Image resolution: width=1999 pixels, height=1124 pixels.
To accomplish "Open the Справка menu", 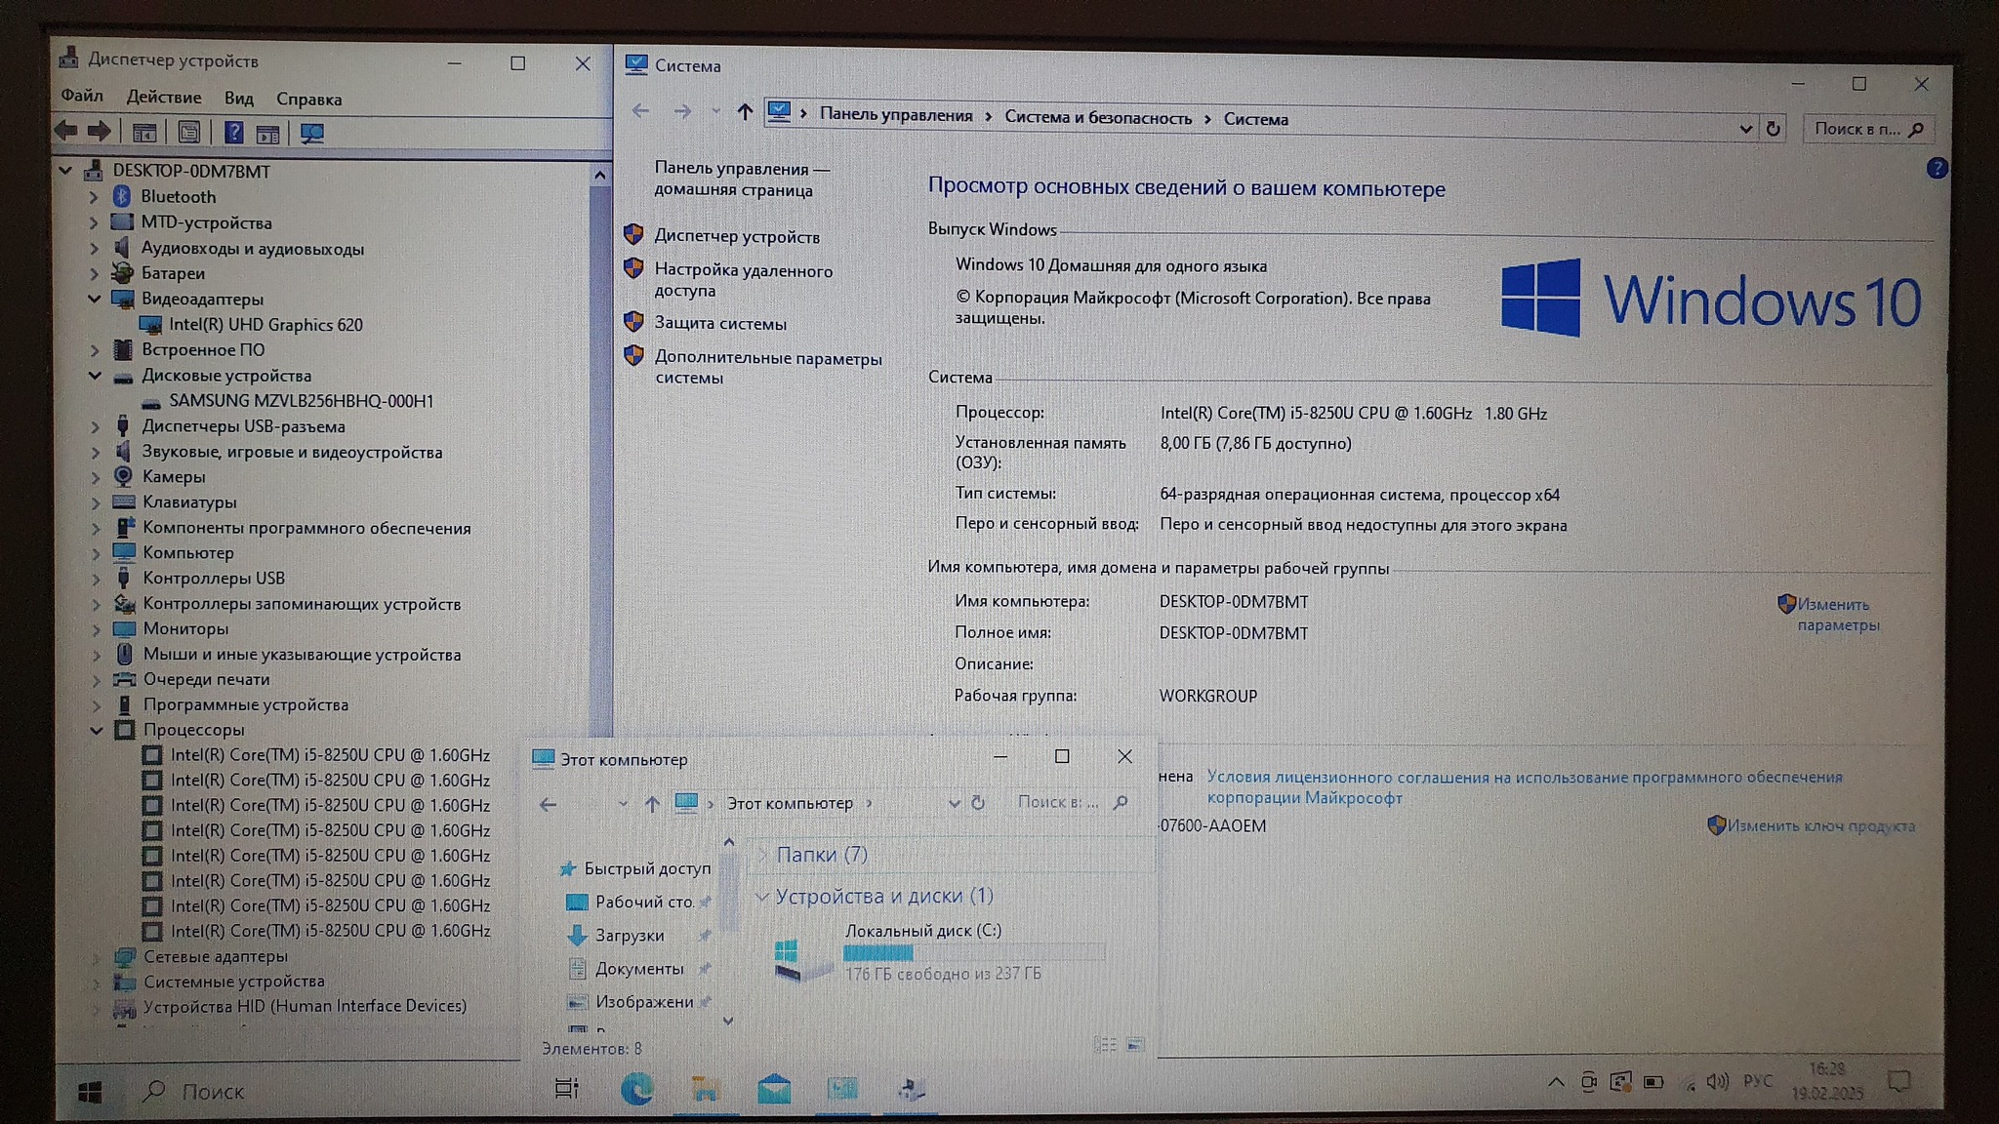I will (x=308, y=99).
